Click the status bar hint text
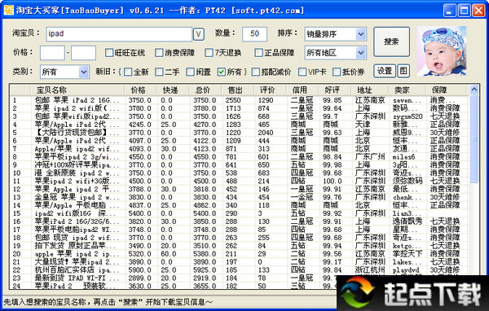The height and width of the screenshot is (311, 489). pos(108,302)
